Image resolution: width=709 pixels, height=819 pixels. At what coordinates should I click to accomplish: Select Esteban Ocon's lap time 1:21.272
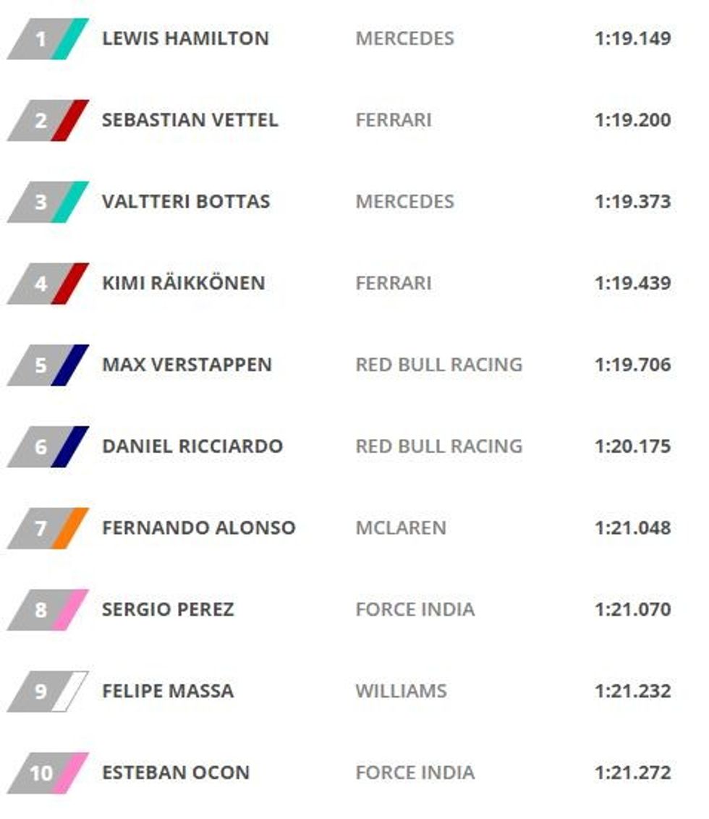(x=633, y=773)
